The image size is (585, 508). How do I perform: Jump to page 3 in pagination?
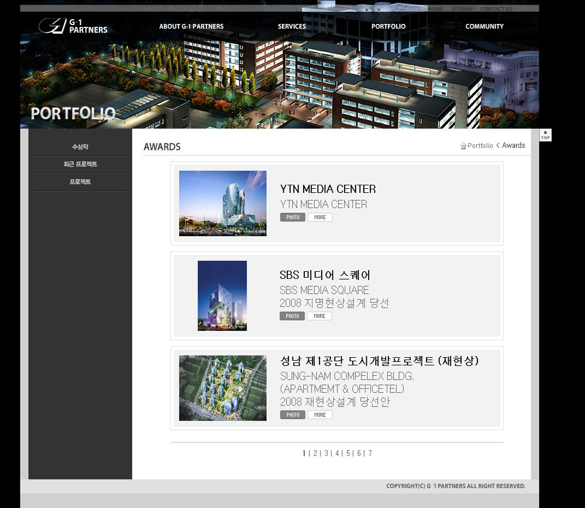click(x=326, y=453)
